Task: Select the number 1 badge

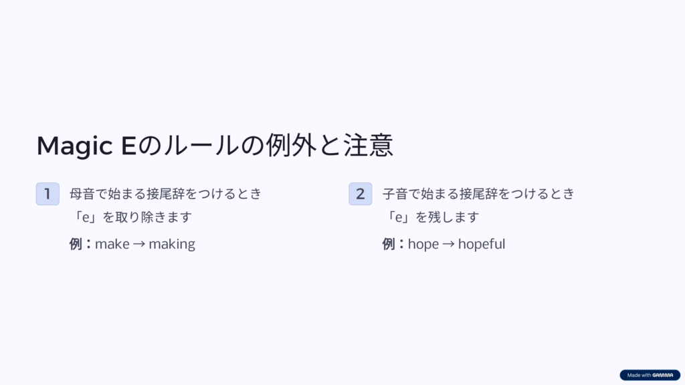Action: (47, 194)
